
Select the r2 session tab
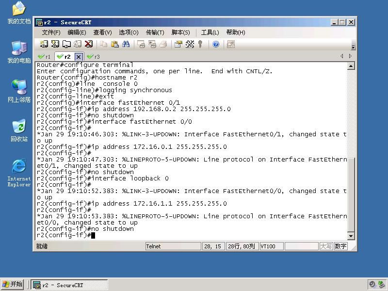click(65, 57)
